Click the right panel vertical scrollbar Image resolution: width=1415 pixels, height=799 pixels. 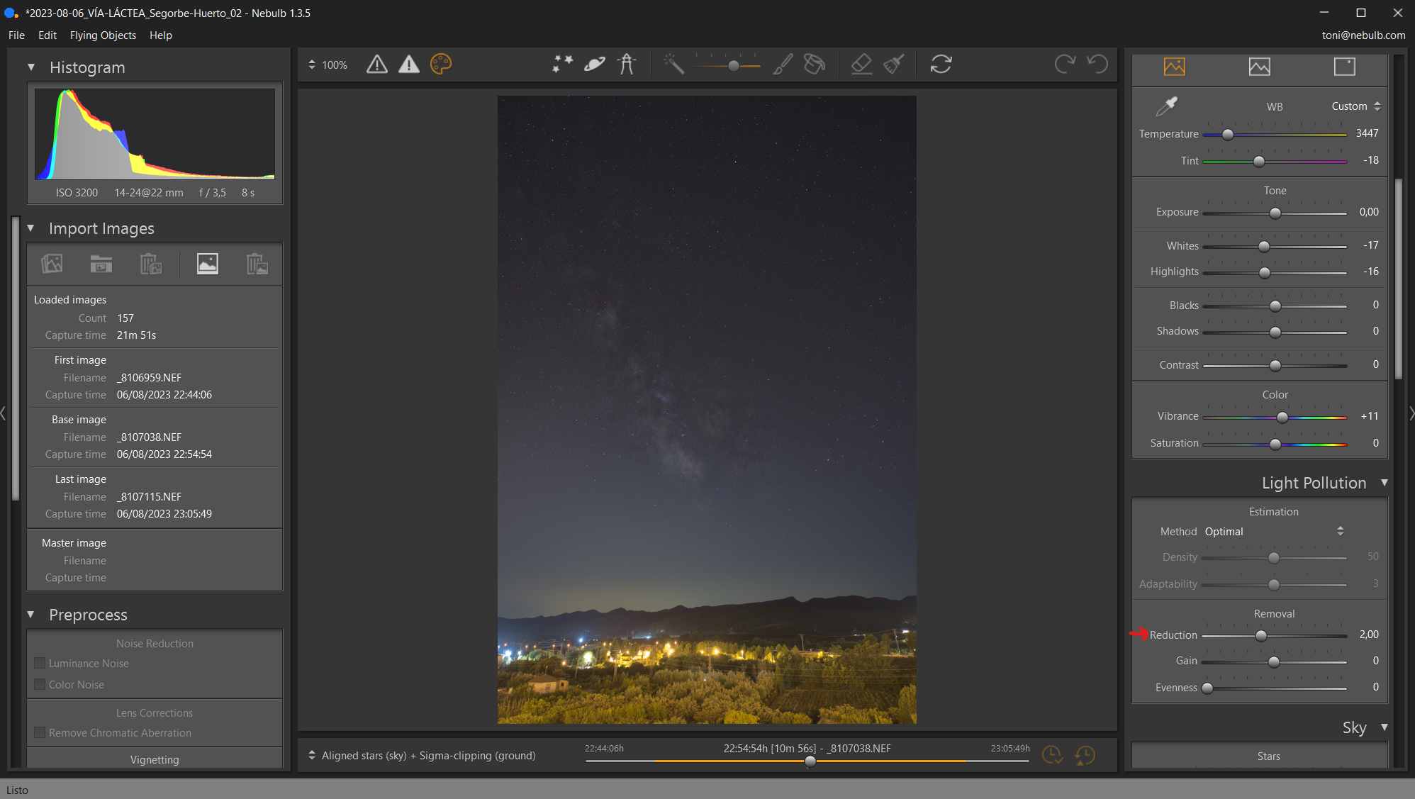(x=1399, y=279)
